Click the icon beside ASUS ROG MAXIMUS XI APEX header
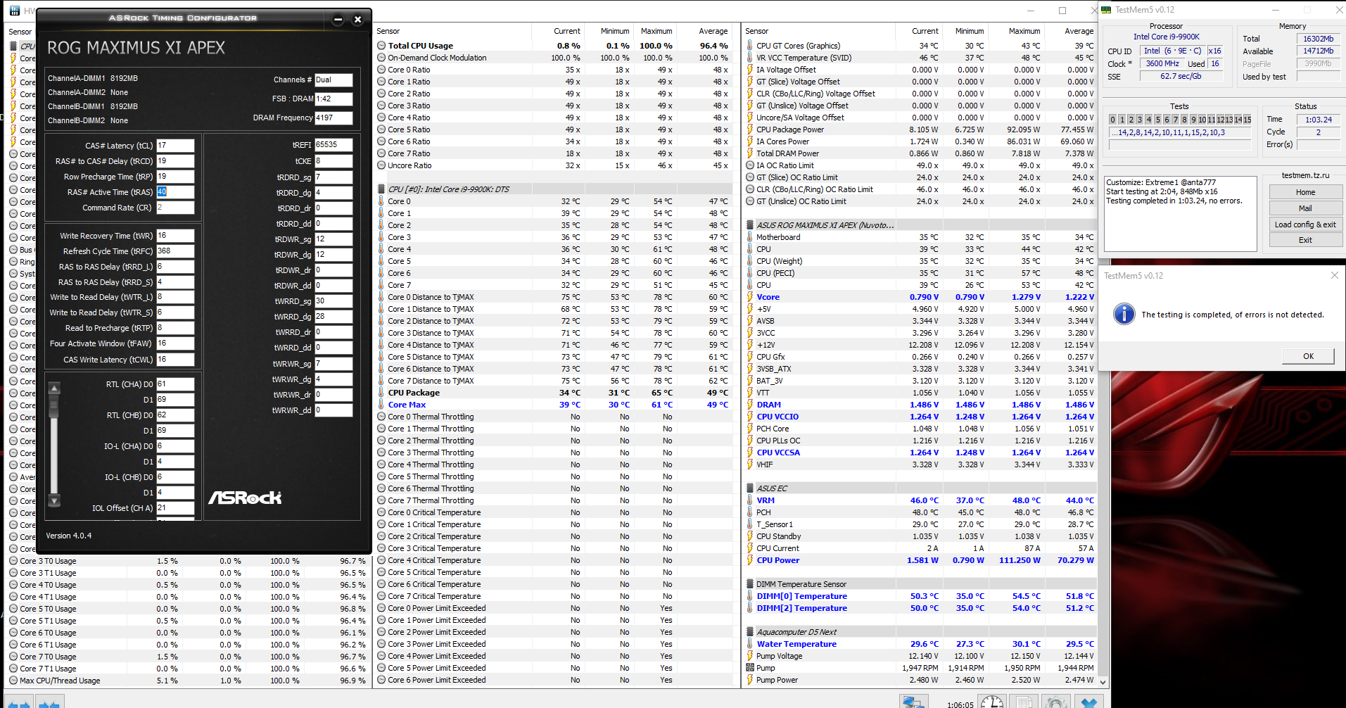Image resolution: width=1346 pixels, height=708 pixels. click(x=750, y=225)
